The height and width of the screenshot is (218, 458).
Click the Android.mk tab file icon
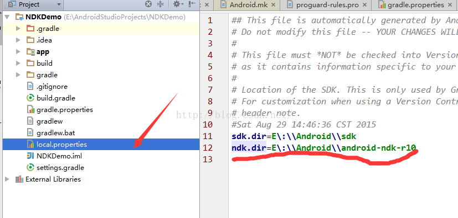pos(223,4)
